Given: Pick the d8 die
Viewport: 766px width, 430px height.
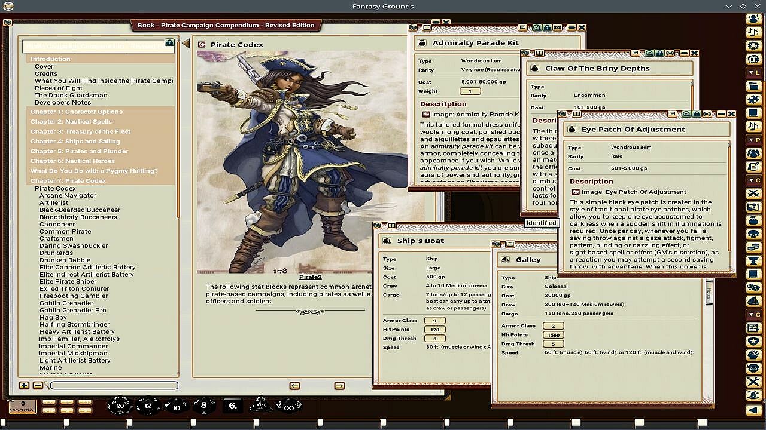Looking at the screenshot, I should (x=203, y=406).
